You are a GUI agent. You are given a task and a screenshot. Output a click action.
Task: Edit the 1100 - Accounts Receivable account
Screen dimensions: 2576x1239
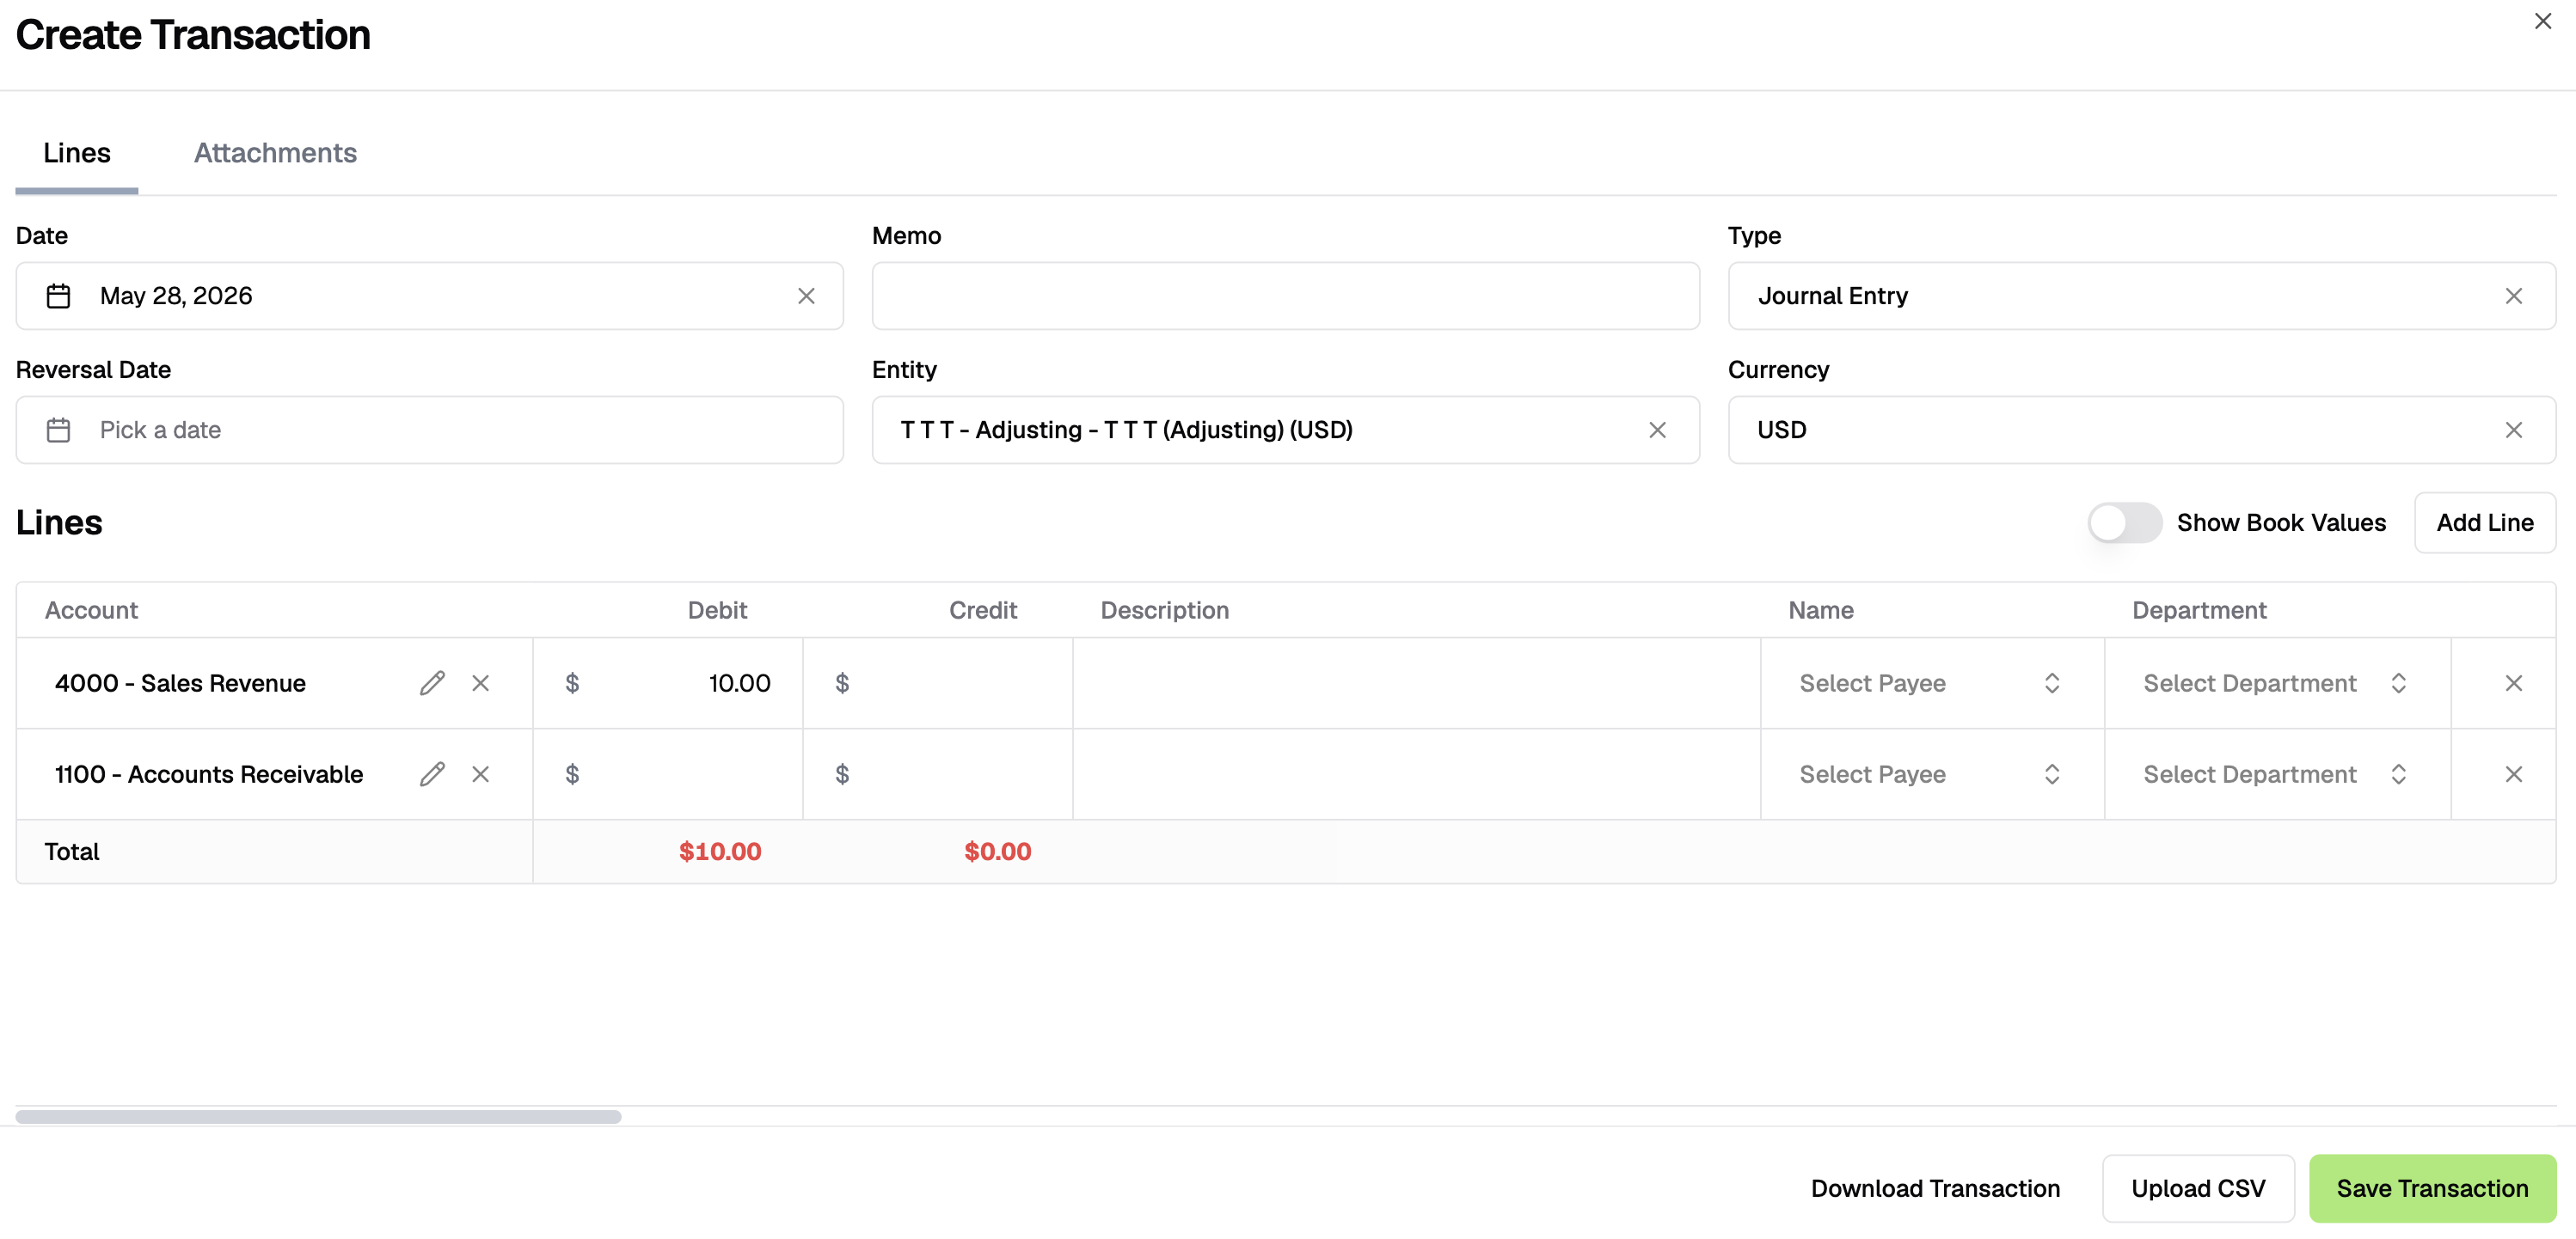coord(432,774)
